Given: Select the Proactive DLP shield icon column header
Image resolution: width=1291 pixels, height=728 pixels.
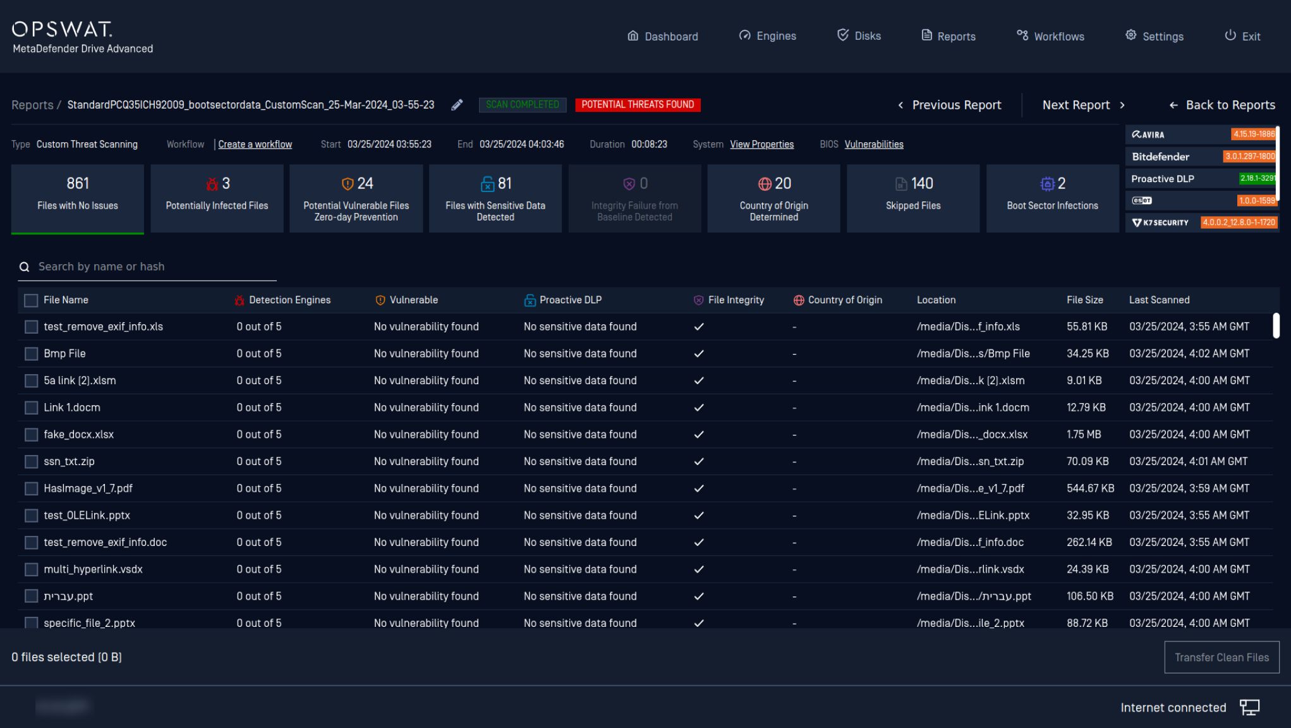Looking at the screenshot, I should (x=530, y=300).
